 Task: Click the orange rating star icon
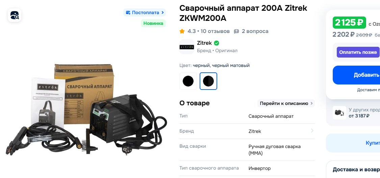pos(182,31)
